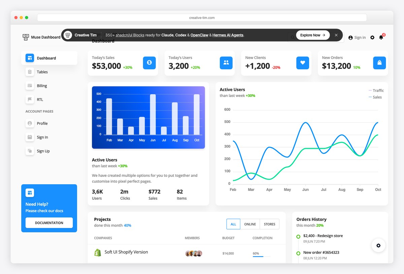Viewport: 404px width, 274px height.
Task: Open Tables in the sidebar
Action: [49, 72]
